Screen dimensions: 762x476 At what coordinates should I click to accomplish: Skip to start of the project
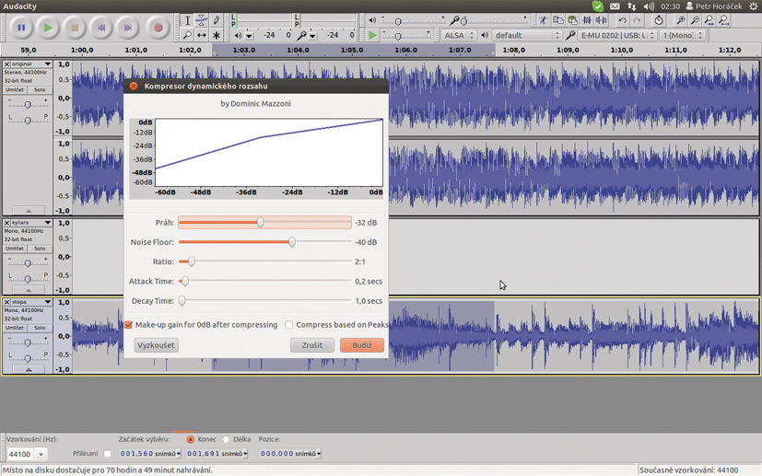point(101,28)
